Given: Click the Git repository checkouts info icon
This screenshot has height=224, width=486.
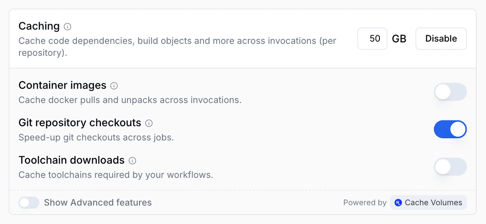Looking at the screenshot, I should click(149, 123).
